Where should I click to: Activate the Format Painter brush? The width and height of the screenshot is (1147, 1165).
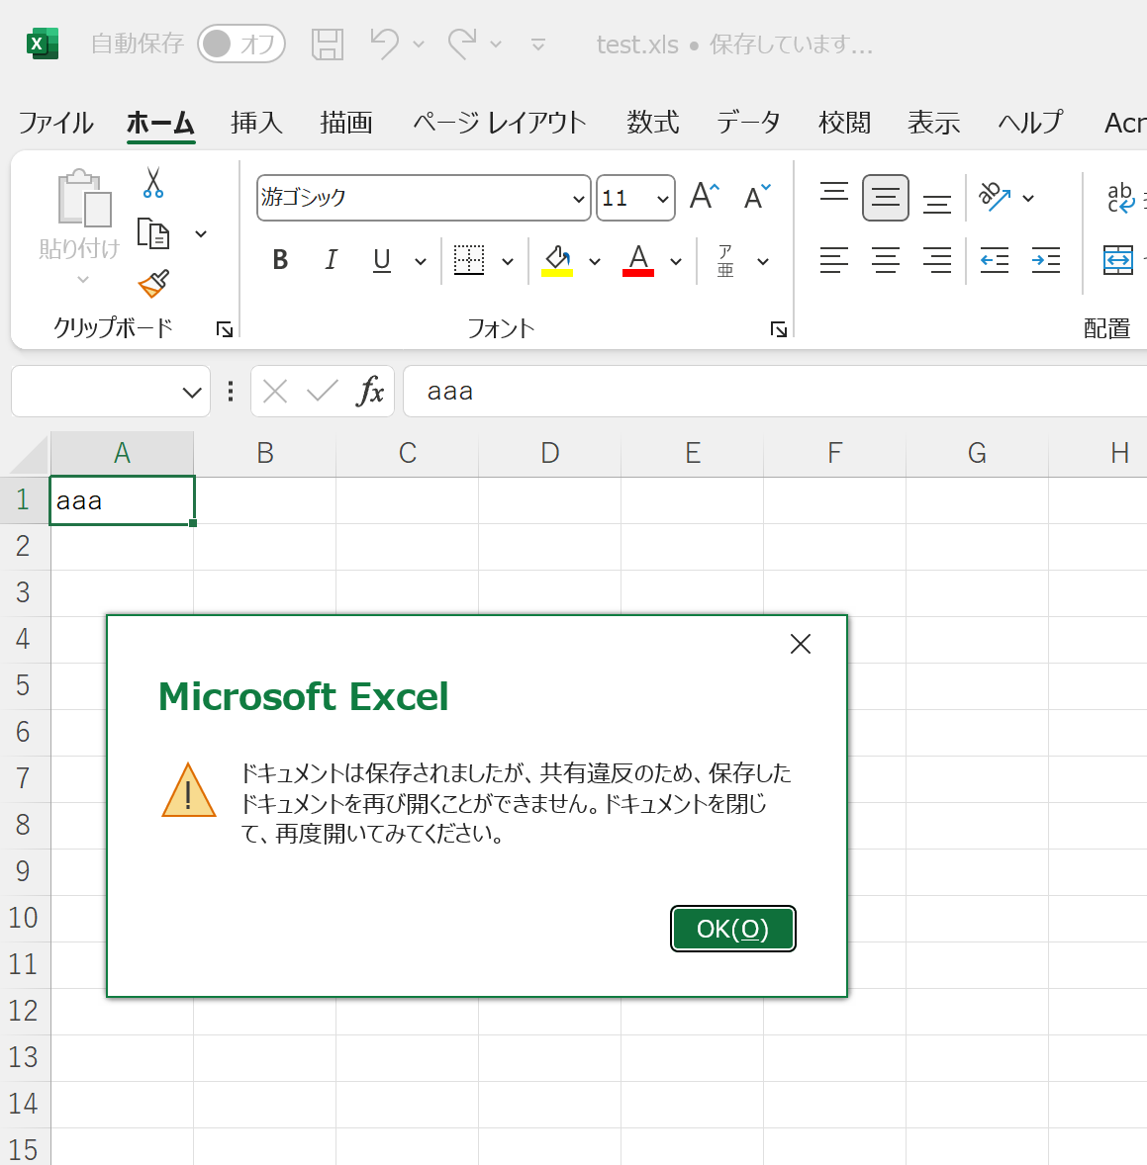153,283
